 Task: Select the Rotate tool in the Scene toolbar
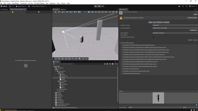point(96,12)
